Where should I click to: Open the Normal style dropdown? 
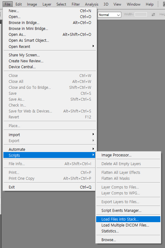[109, 15]
